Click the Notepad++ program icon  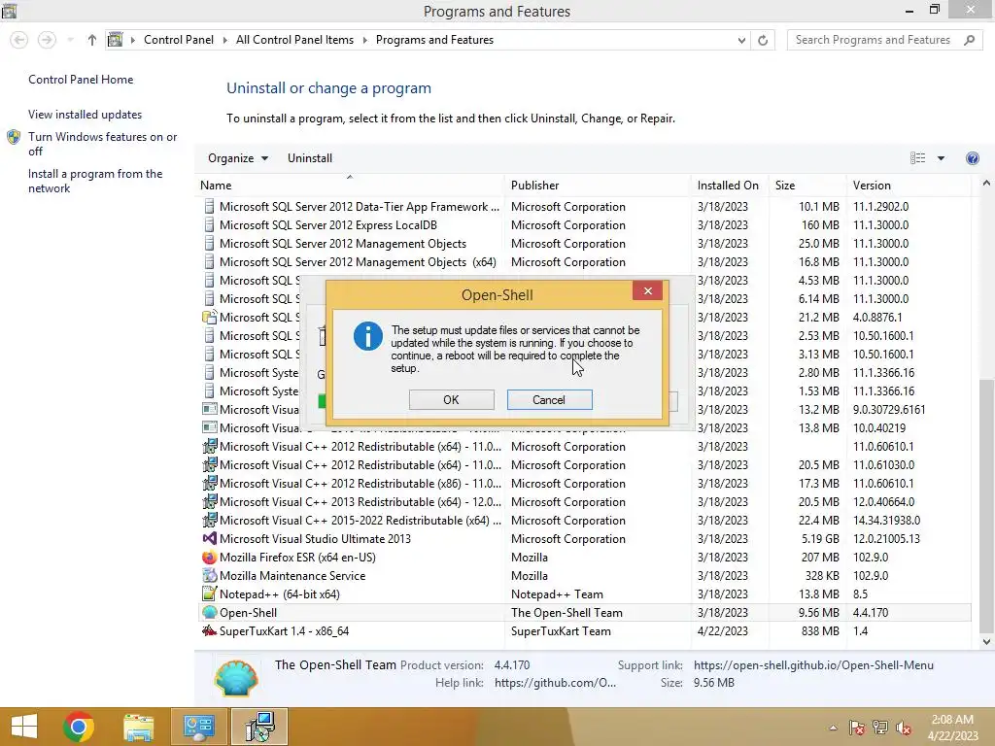coord(210,593)
